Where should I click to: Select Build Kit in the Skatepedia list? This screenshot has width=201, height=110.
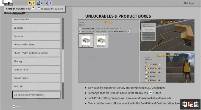(x=36, y=86)
